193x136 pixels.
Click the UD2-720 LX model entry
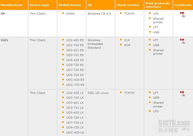(75, 98)
